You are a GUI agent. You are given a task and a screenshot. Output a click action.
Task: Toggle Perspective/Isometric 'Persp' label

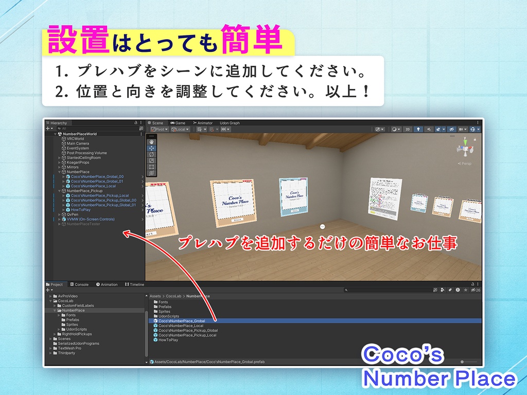(x=465, y=164)
